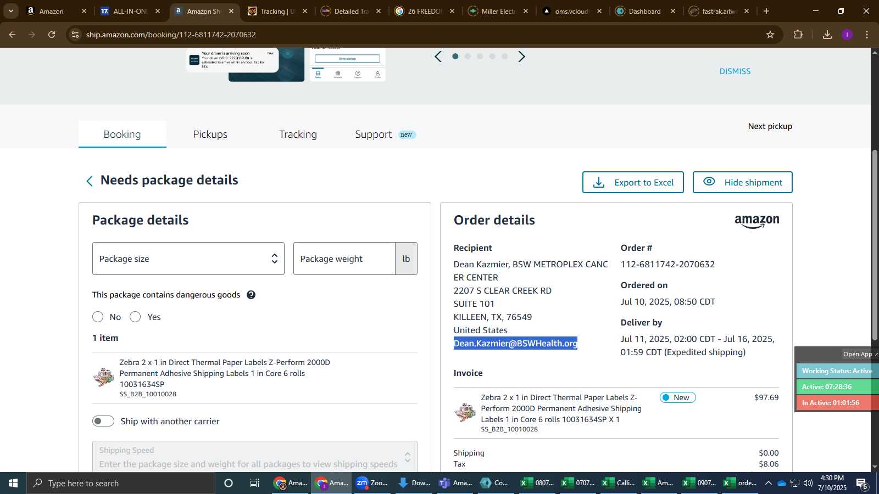Open the volume speaker icon
The width and height of the screenshot is (879, 494).
[808, 483]
